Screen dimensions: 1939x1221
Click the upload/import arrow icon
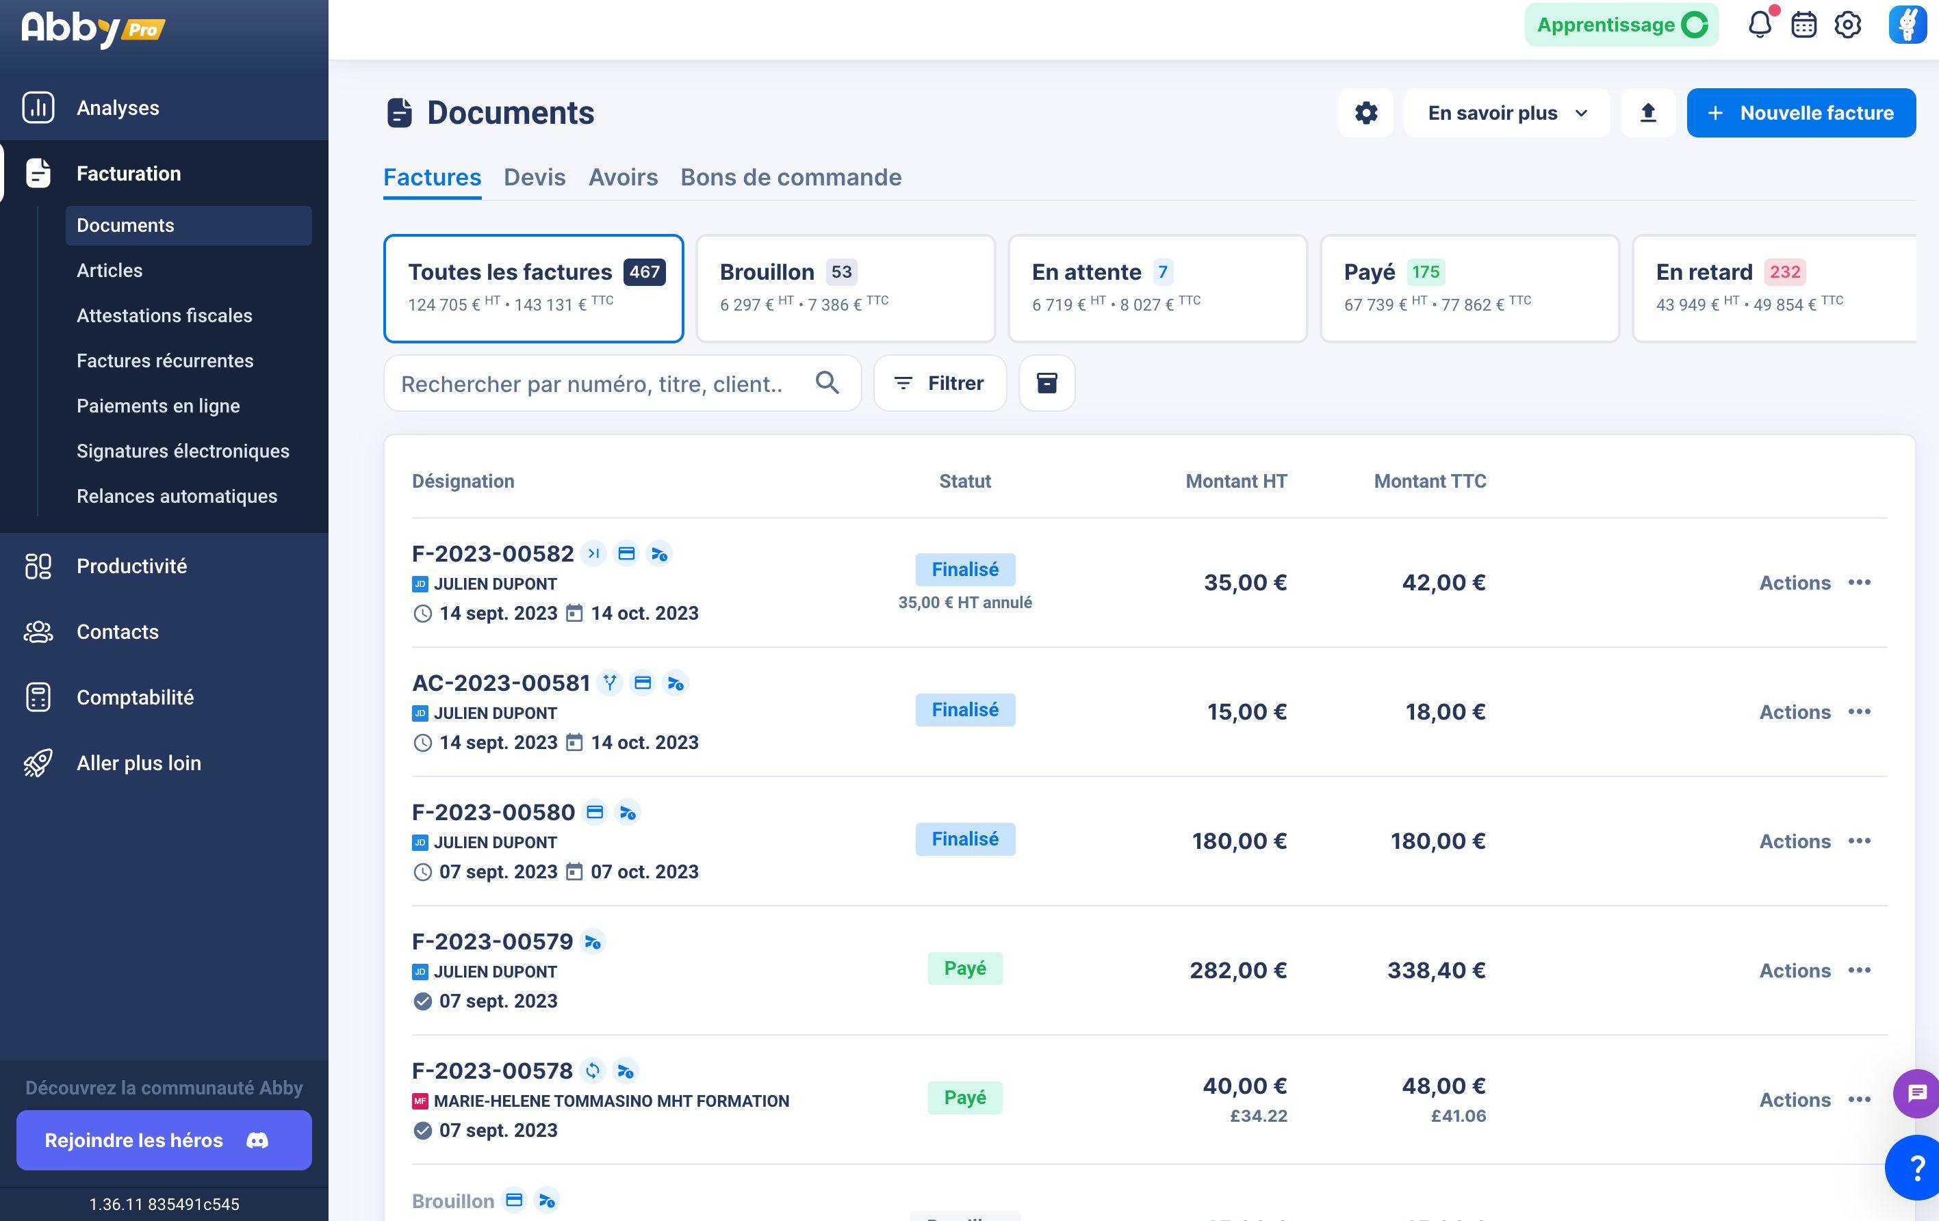[x=1648, y=113]
